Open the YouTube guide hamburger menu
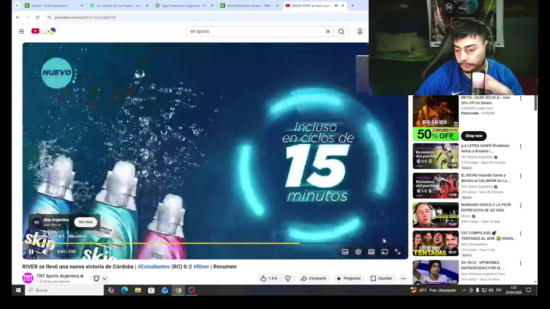550x309 pixels. (x=21, y=31)
